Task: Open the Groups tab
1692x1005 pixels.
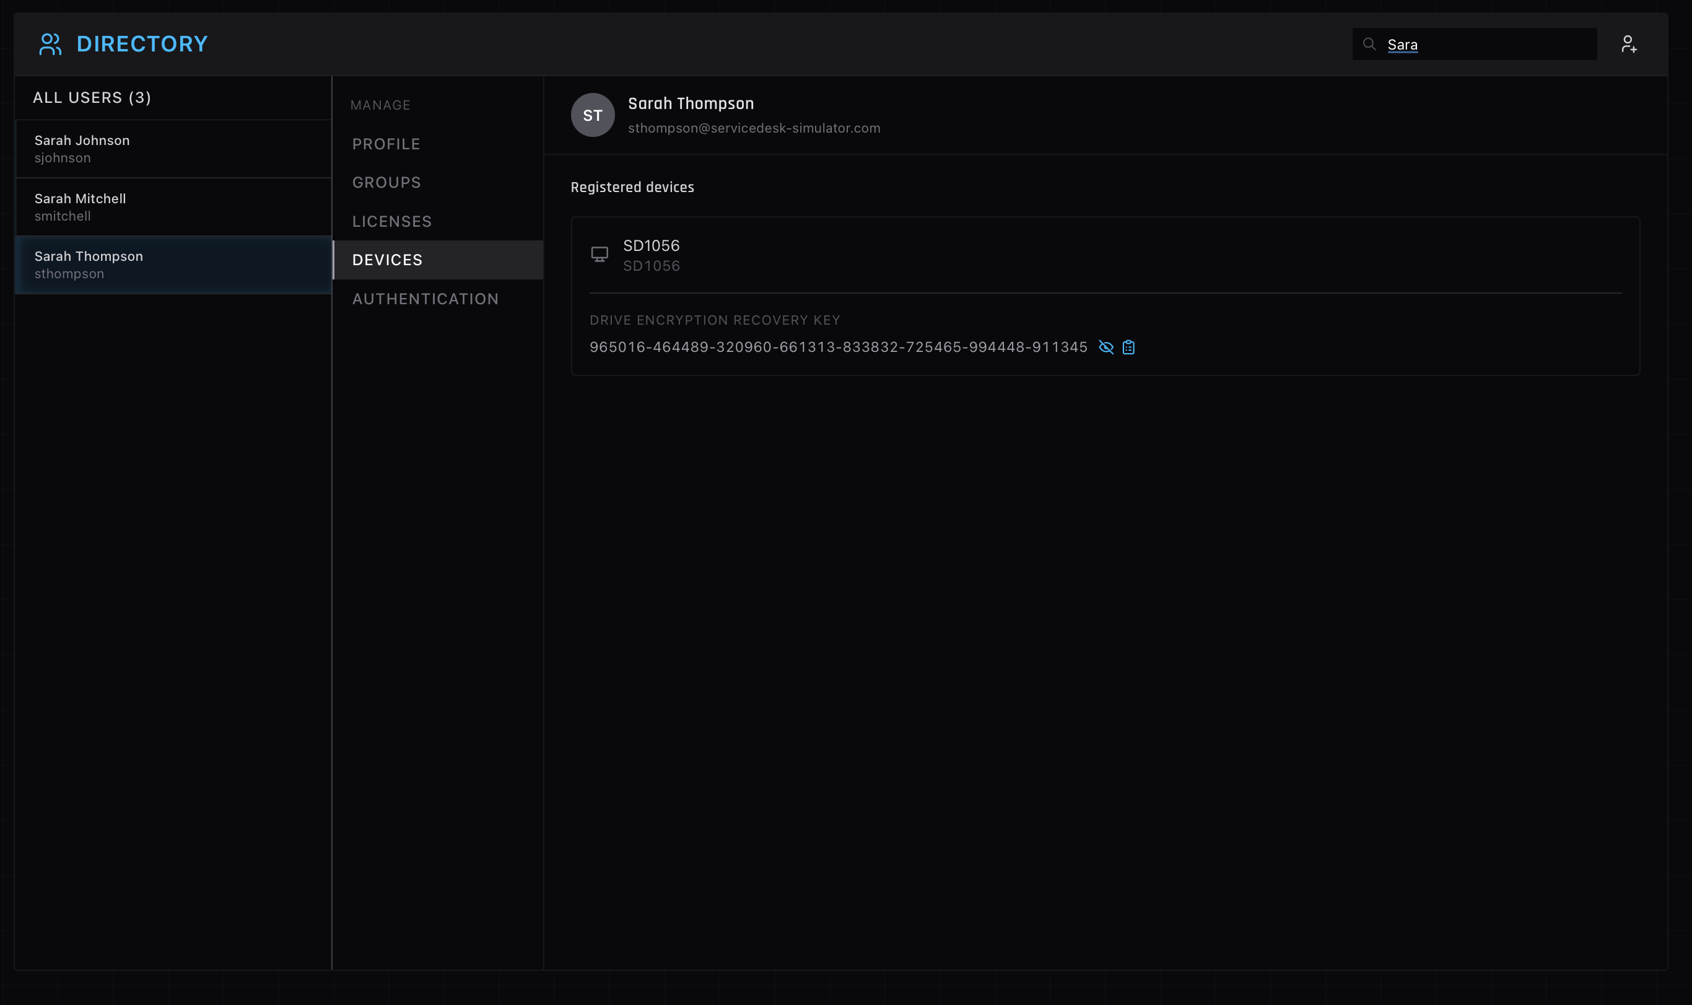Action: [x=438, y=183]
